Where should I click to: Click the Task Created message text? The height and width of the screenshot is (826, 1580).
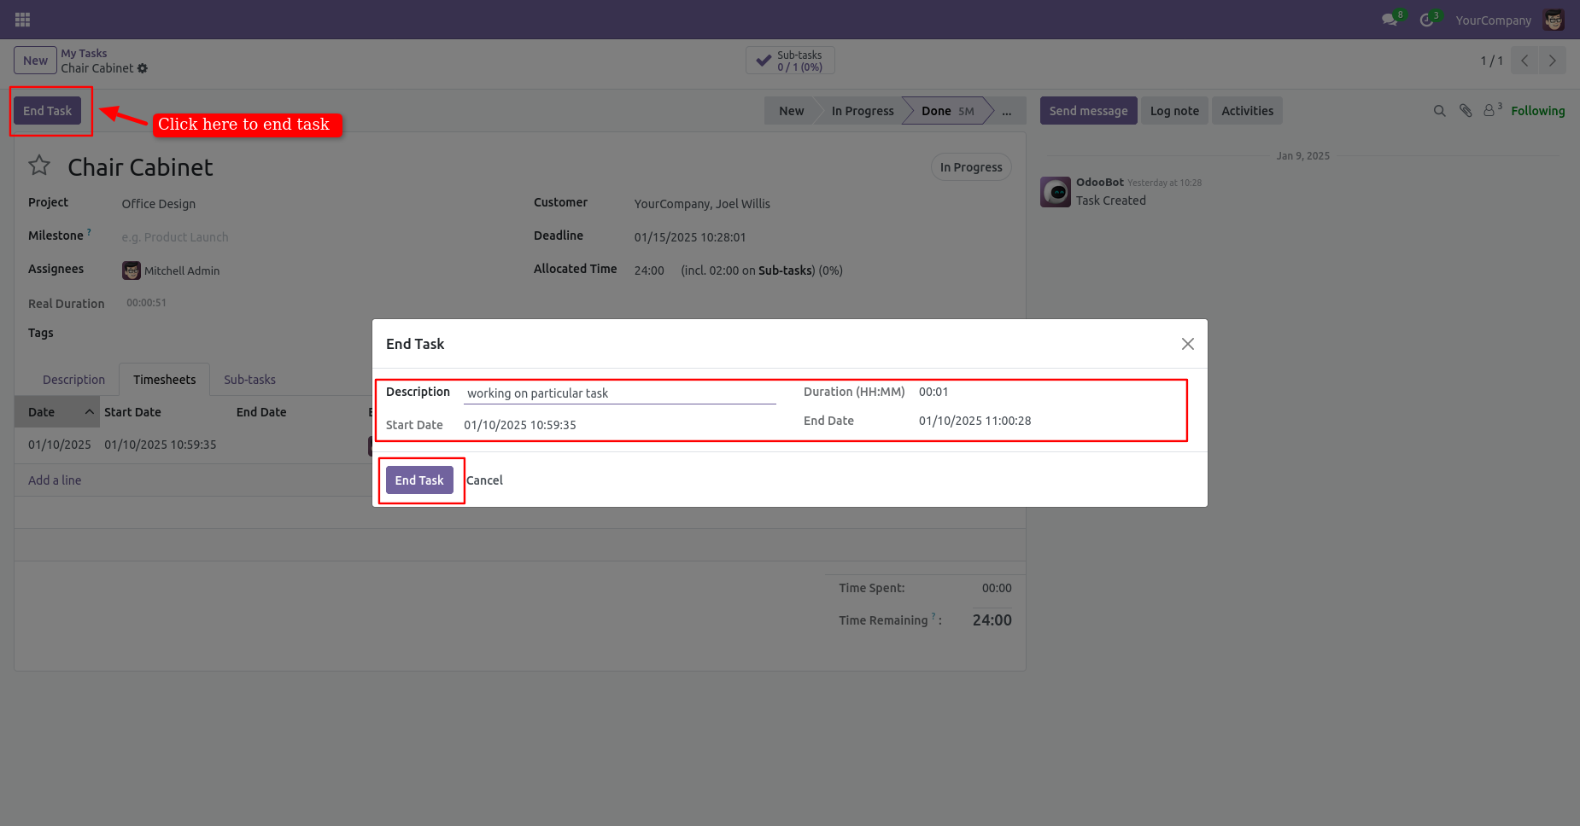(1111, 201)
